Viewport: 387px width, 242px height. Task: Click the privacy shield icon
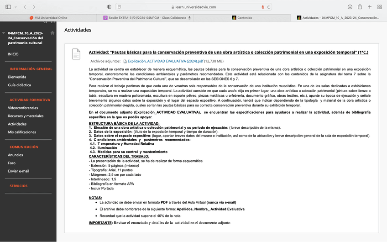click(x=109, y=7)
